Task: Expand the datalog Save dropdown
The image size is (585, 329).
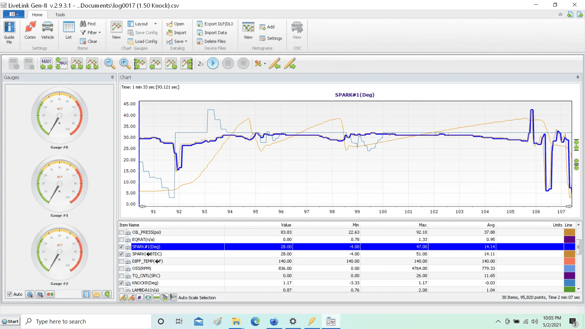Action: 186,41
